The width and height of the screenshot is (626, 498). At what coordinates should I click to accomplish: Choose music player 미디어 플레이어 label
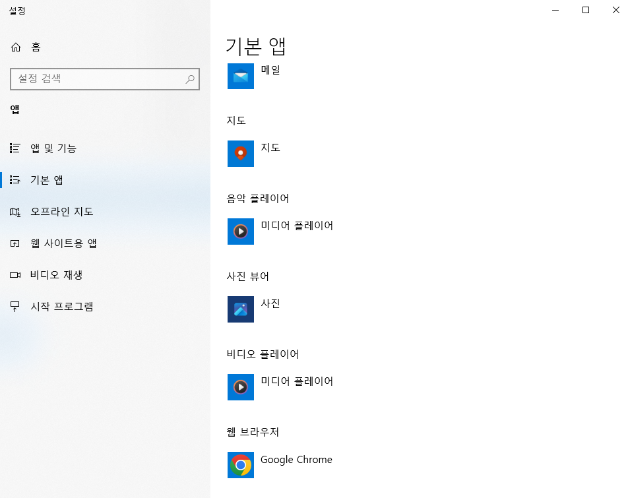[297, 225]
